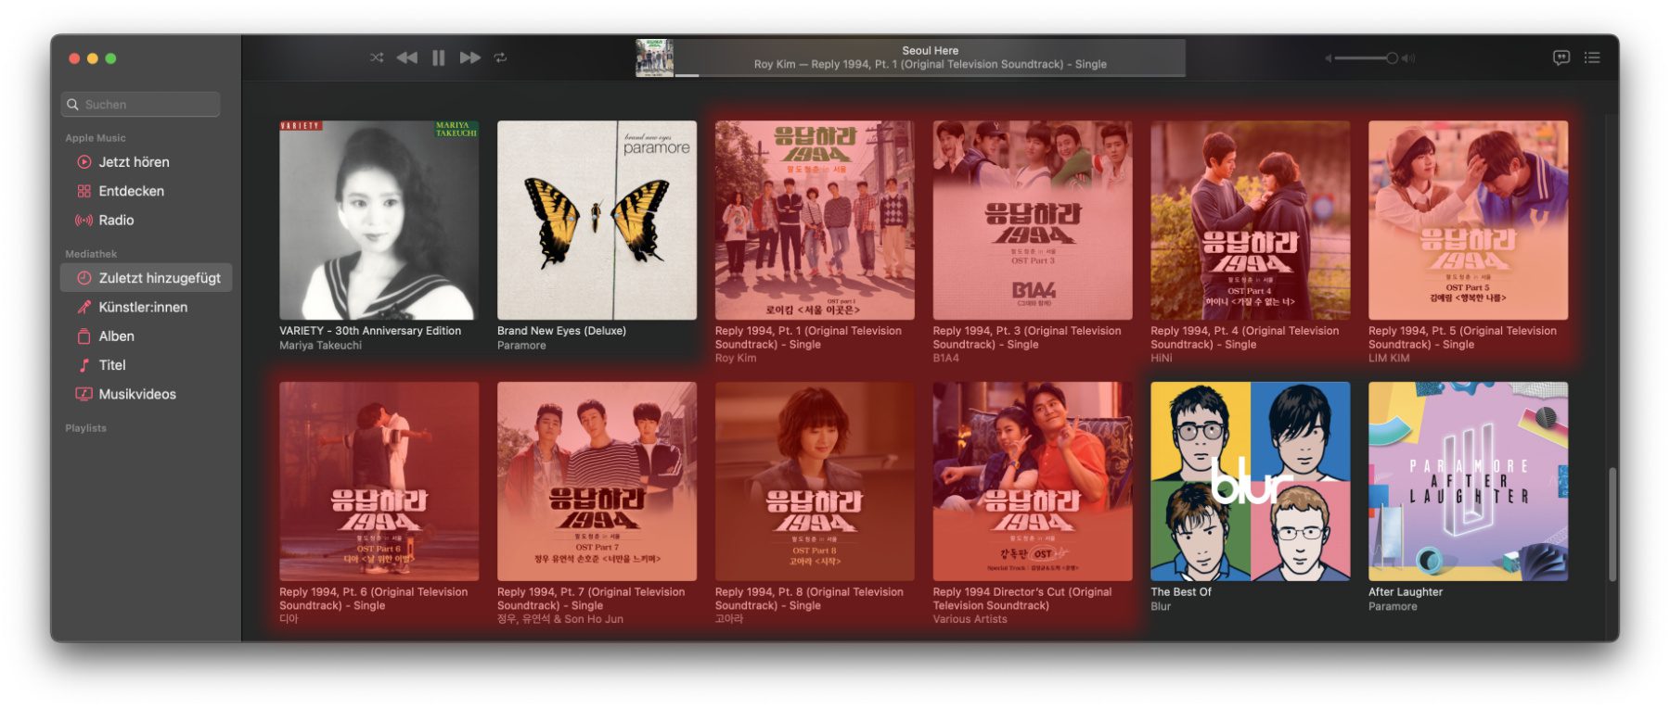
Task: Open Musikvideos in the sidebar
Action: tap(137, 394)
